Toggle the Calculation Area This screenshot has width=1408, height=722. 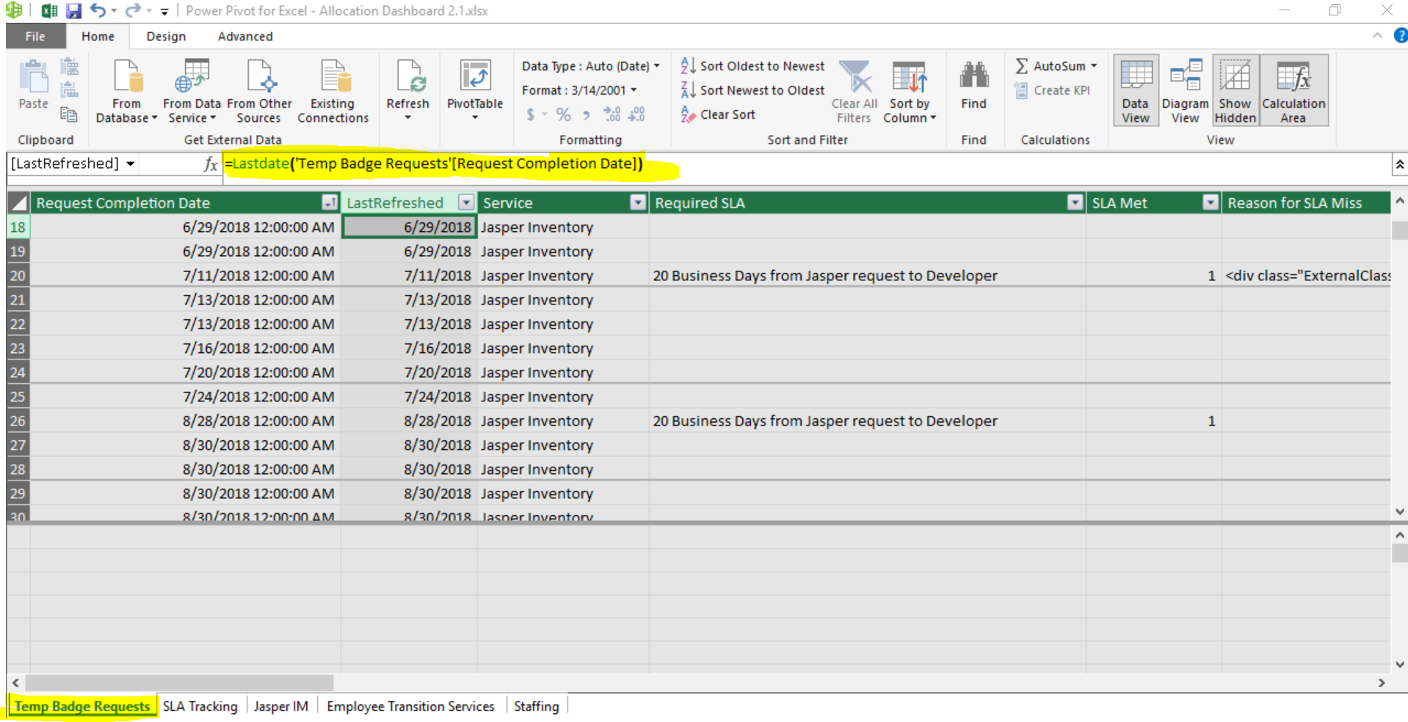[1293, 90]
